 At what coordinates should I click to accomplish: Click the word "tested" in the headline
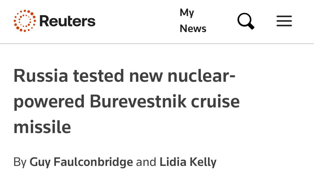pyautogui.click(x=99, y=76)
